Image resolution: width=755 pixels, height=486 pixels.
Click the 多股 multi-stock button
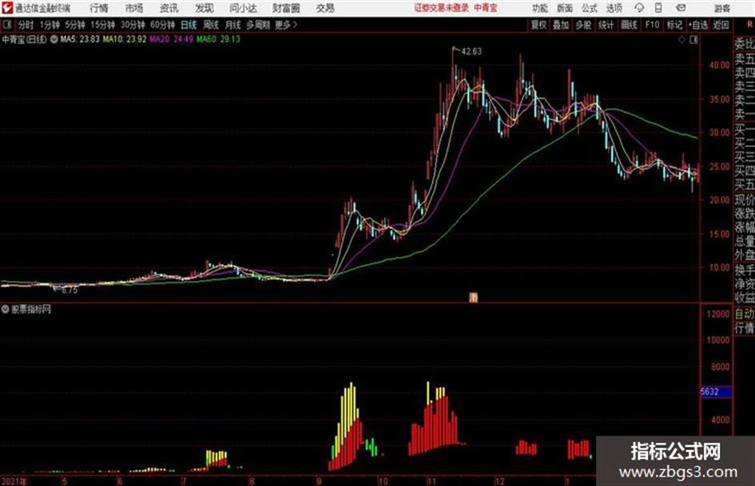[583, 25]
